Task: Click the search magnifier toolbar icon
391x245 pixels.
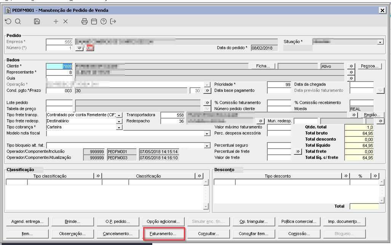Action: click(18, 21)
